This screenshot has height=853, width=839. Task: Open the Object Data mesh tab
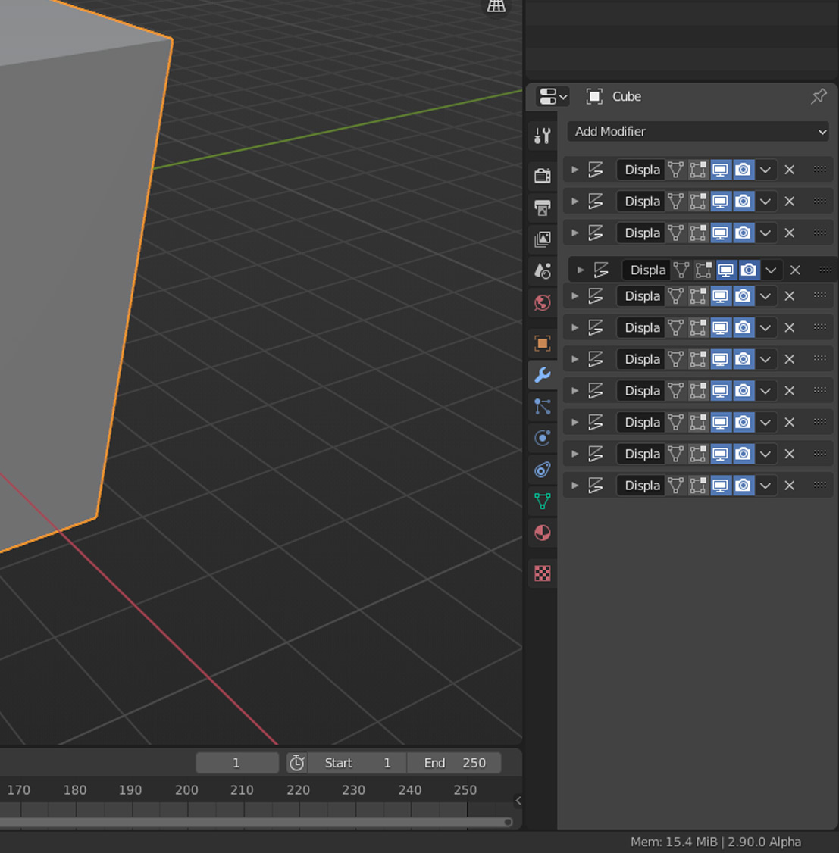click(543, 501)
